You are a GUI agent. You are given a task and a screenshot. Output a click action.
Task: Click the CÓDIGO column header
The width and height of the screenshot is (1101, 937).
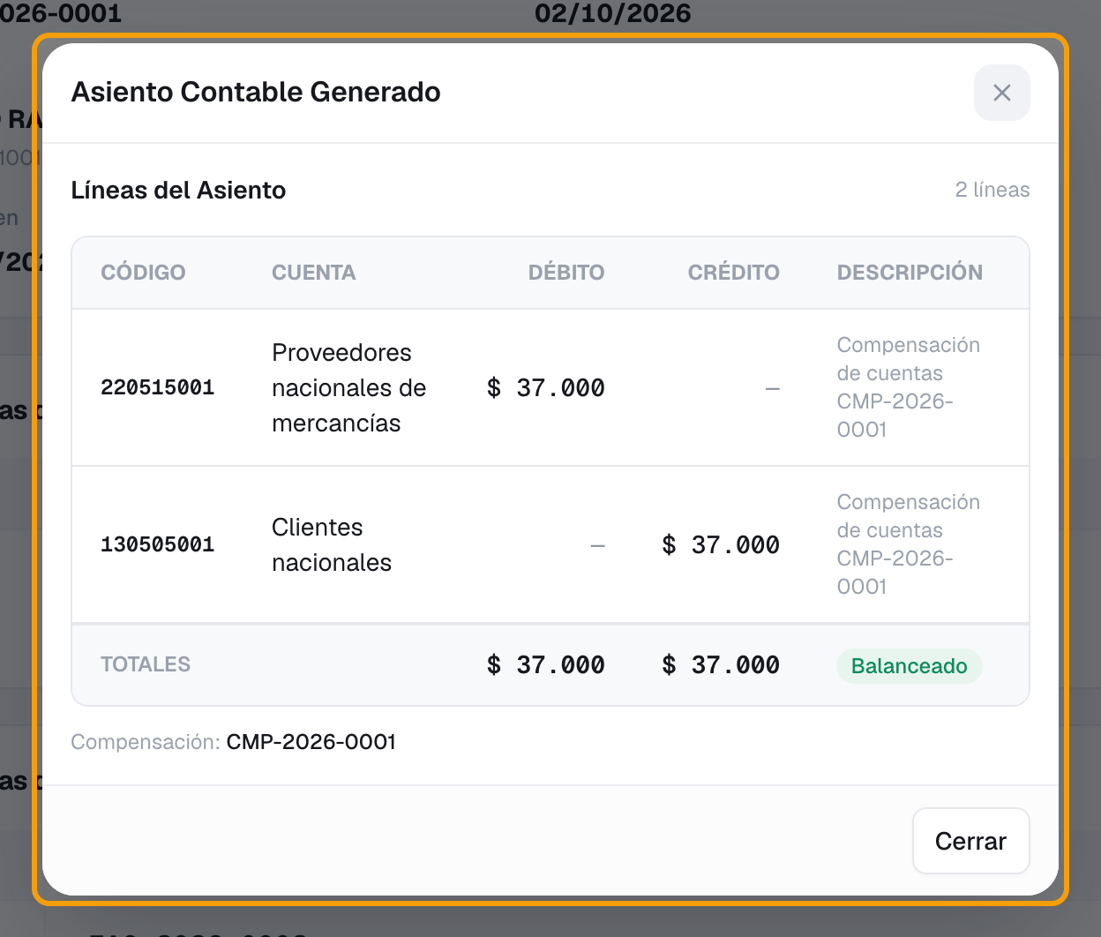(143, 273)
